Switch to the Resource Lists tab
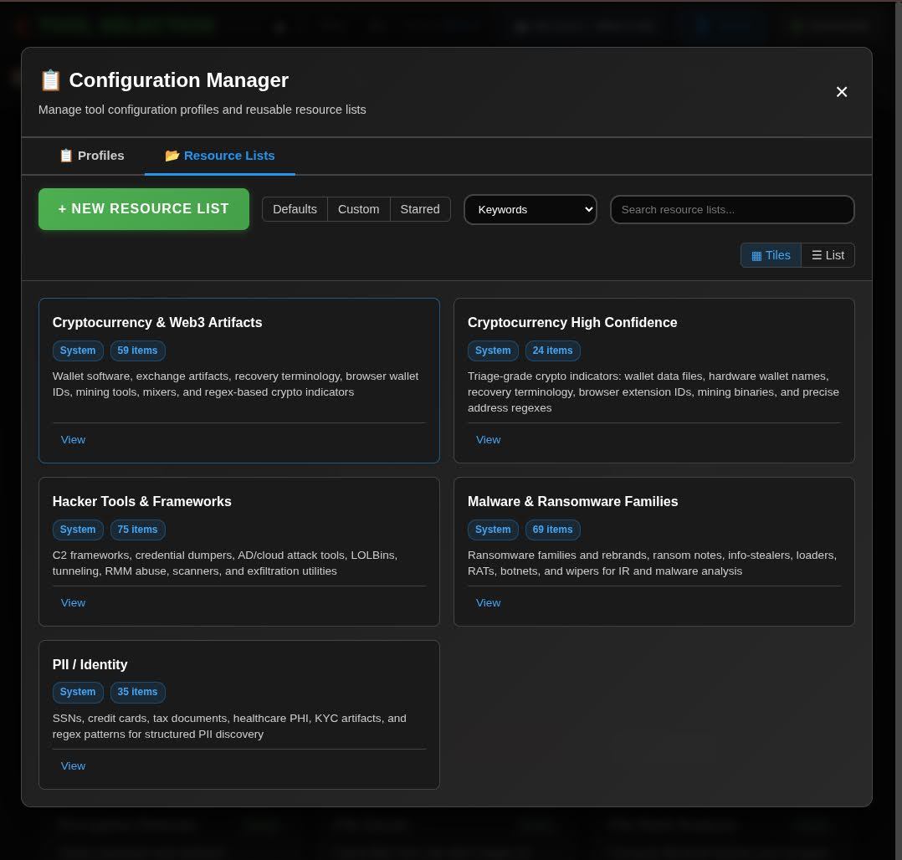The height and width of the screenshot is (860, 902). coord(220,156)
